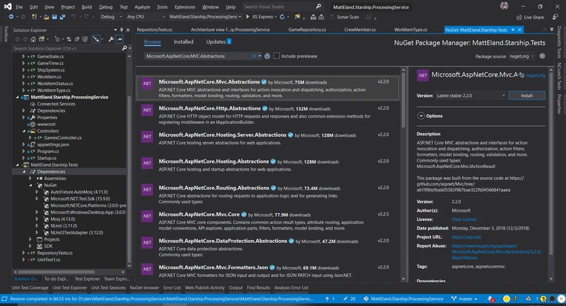Toggle pin on the NuGet MattEland.Starship.Tests tab
The width and height of the screenshot is (566, 306).
click(x=512, y=30)
